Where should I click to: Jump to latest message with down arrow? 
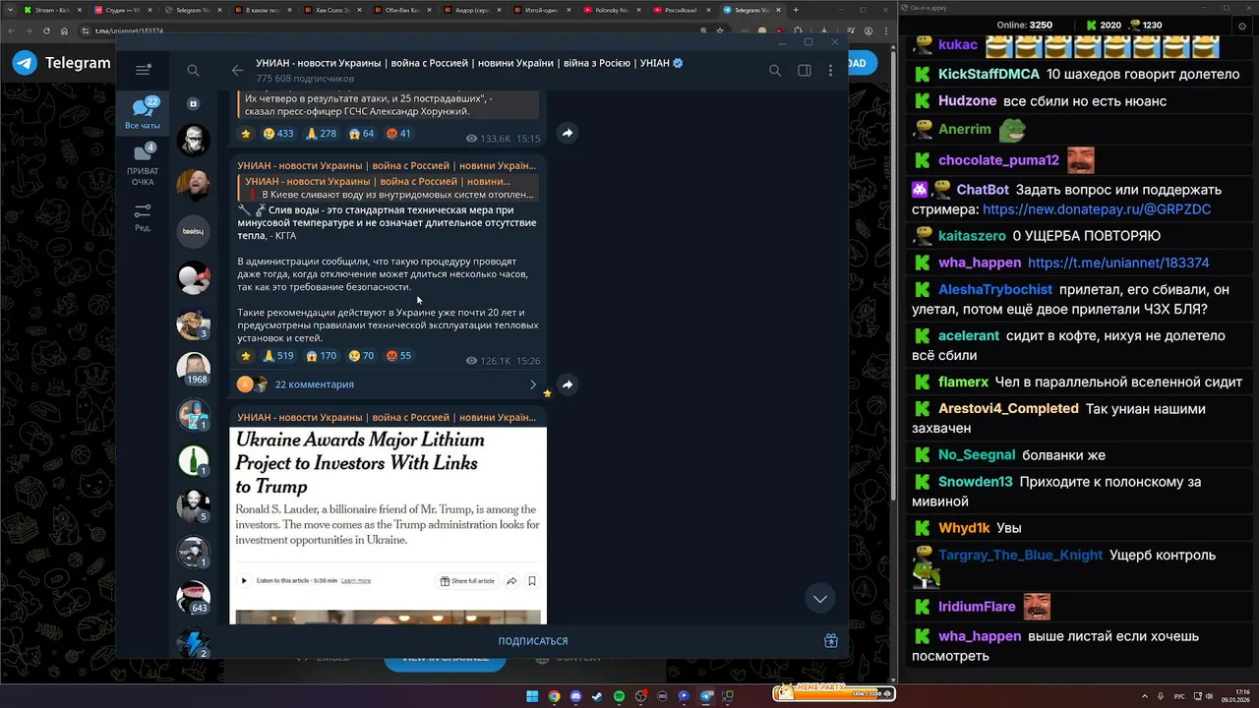[819, 598]
